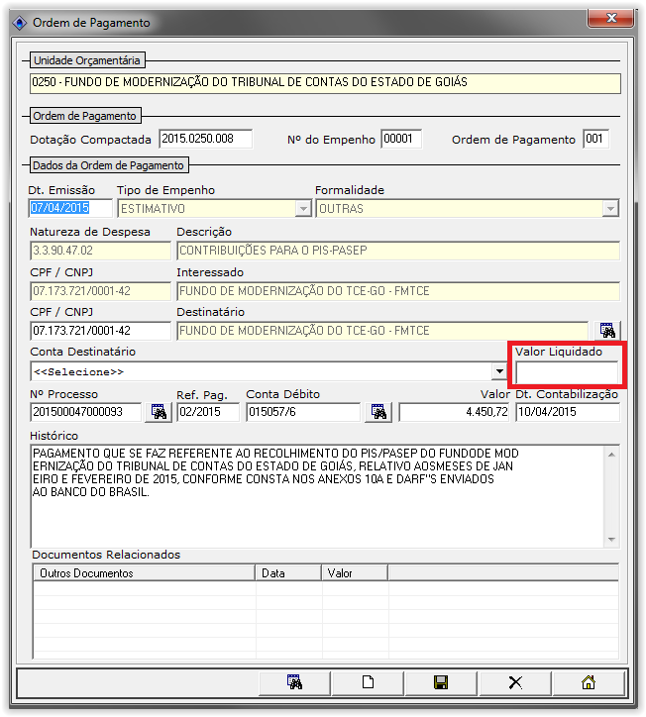The width and height of the screenshot is (646, 717).
Task: Open the Conta Destinatário dropdown
Action: pyautogui.click(x=499, y=371)
